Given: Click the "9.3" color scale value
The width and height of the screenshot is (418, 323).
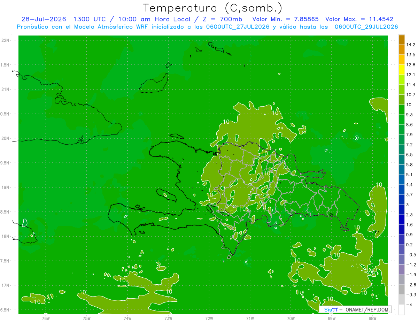Looking at the screenshot, I should point(410,115).
